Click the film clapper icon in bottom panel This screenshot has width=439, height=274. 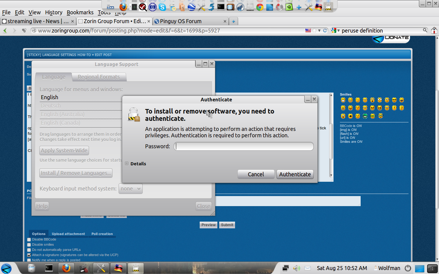(84, 268)
